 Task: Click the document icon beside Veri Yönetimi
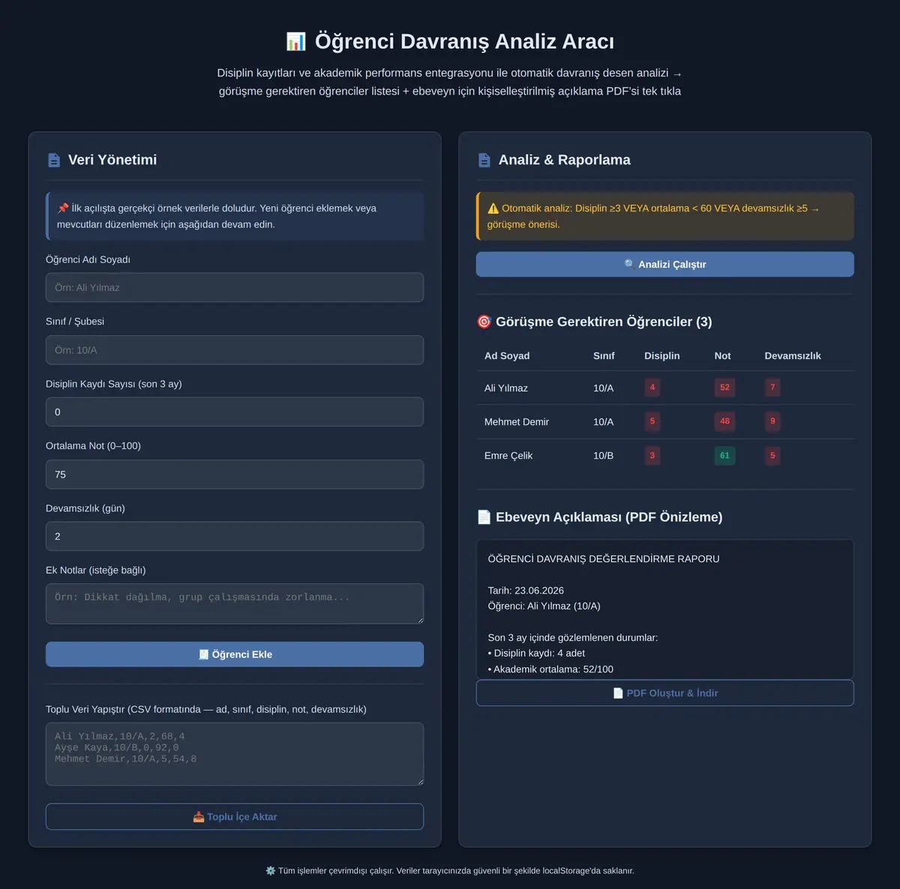pos(54,160)
